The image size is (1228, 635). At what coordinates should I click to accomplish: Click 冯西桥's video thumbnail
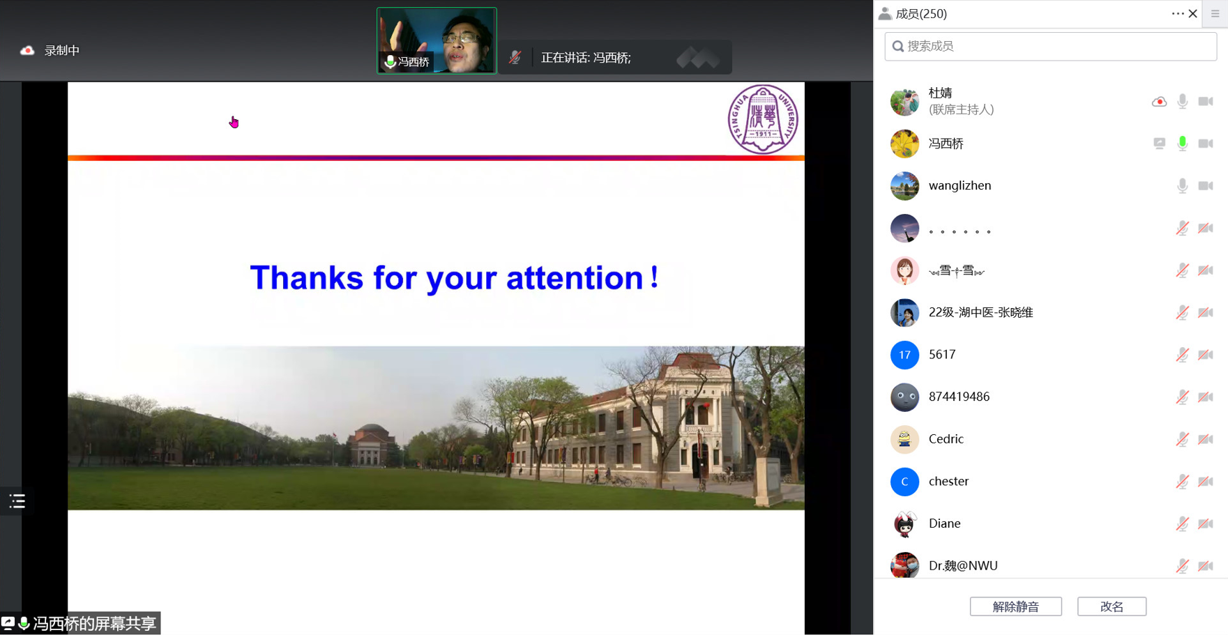[x=437, y=40]
